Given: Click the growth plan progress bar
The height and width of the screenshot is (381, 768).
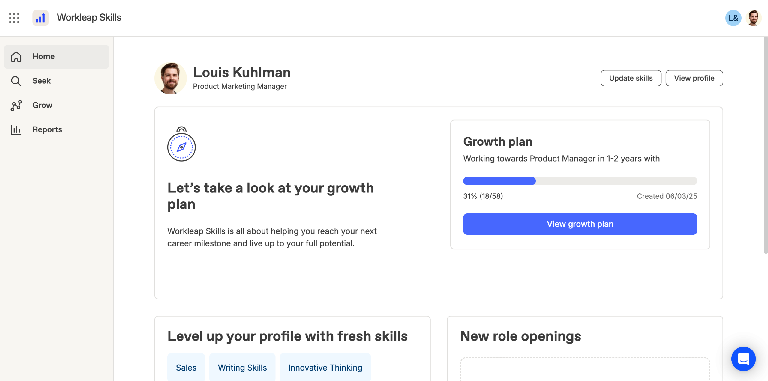Looking at the screenshot, I should [580, 181].
